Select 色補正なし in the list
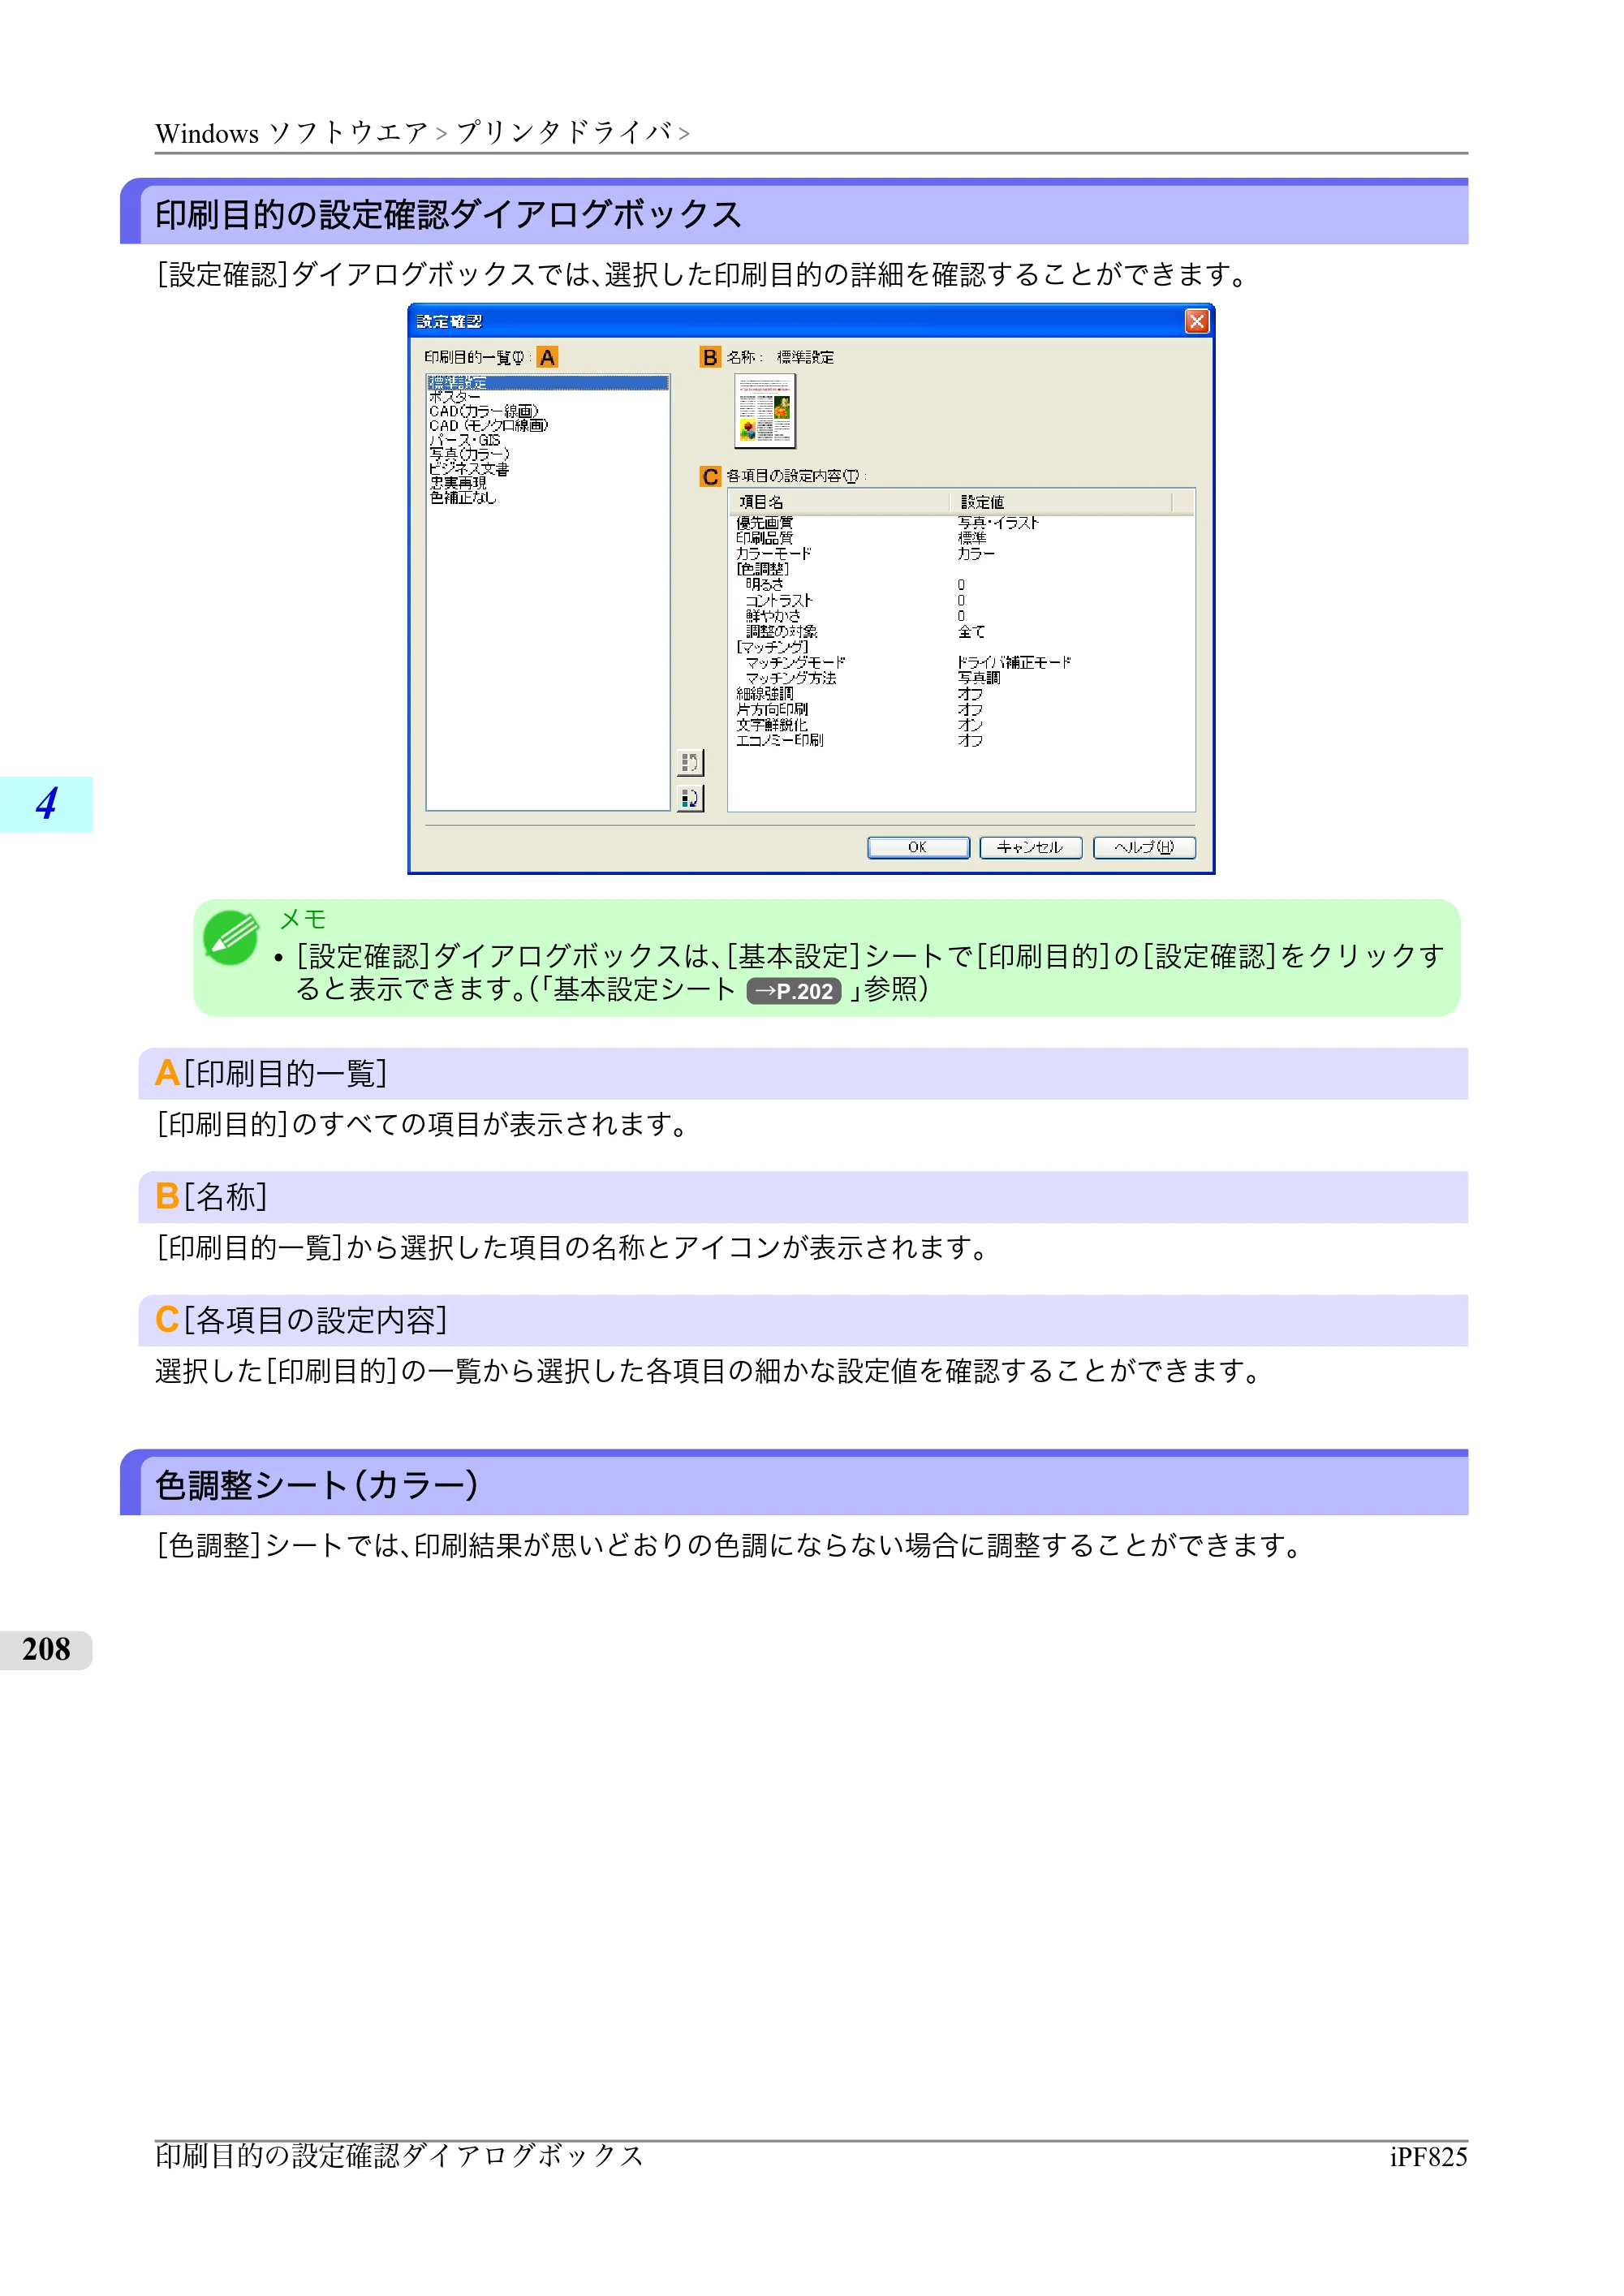 [x=547, y=497]
